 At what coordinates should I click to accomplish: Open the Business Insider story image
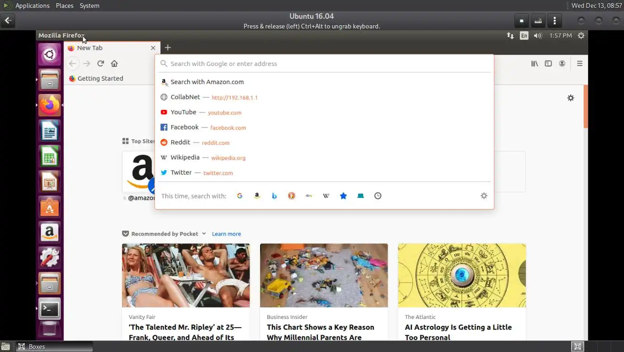(324, 275)
